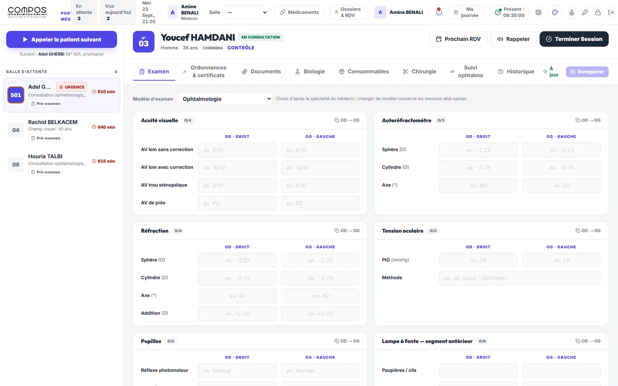
Task: Open the Médicaments button
Action: [299, 12]
